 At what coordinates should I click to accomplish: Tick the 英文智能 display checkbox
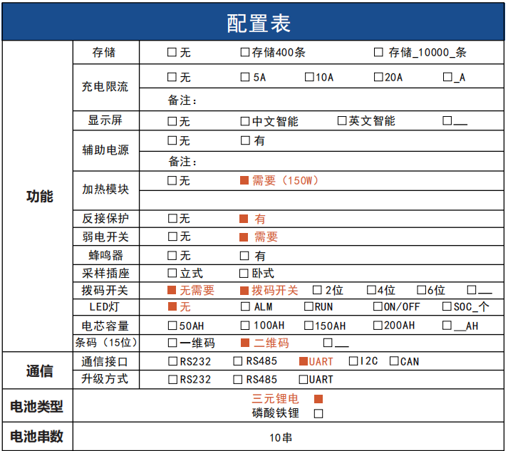click(x=342, y=121)
